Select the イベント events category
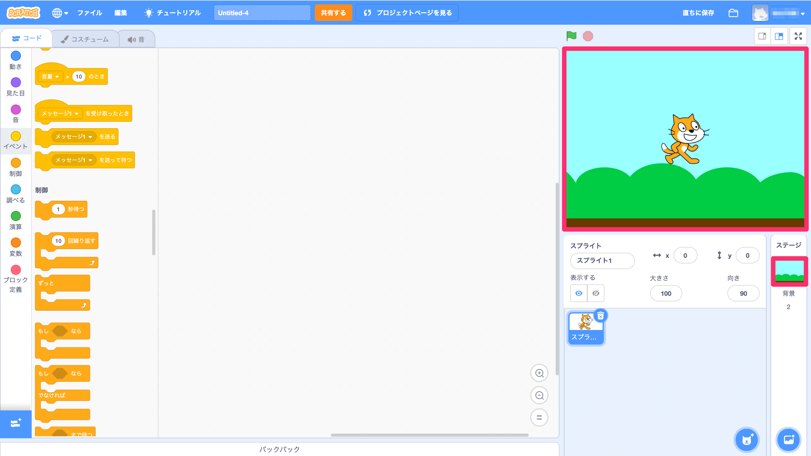The width and height of the screenshot is (811, 456). 16,141
